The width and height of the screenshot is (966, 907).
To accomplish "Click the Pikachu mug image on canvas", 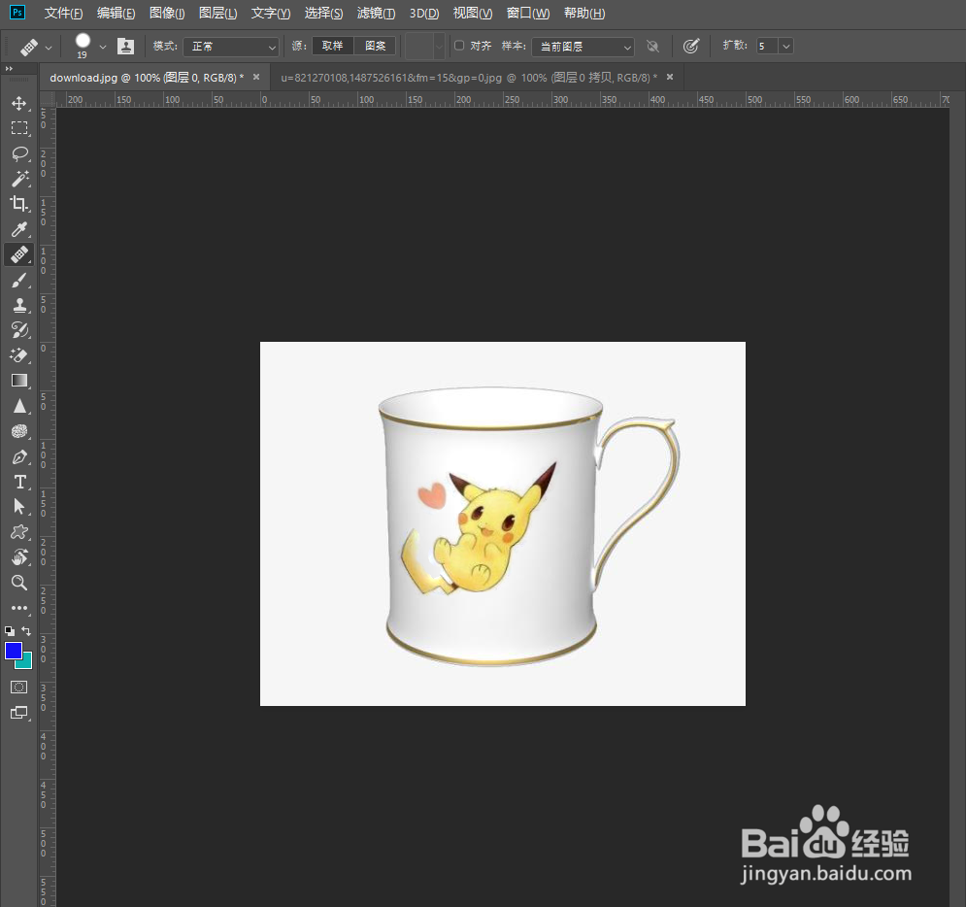I will tap(503, 523).
